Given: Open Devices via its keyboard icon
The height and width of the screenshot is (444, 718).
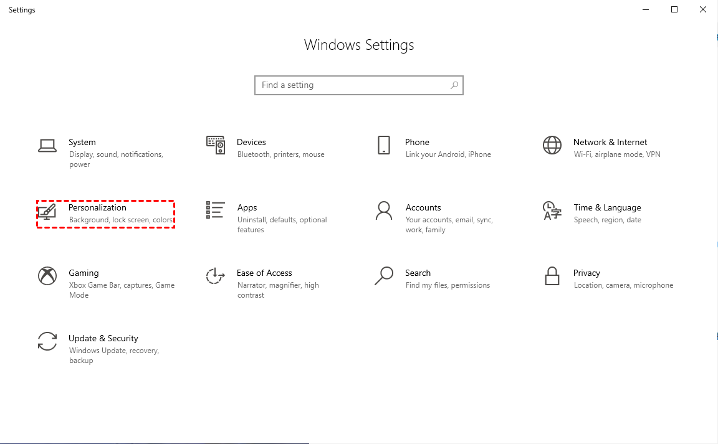Looking at the screenshot, I should click(216, 145).
